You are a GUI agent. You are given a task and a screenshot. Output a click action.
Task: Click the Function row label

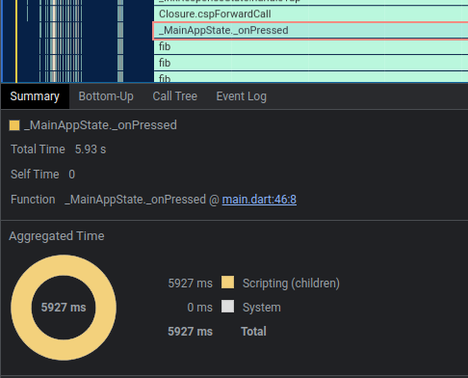(33, 200)
